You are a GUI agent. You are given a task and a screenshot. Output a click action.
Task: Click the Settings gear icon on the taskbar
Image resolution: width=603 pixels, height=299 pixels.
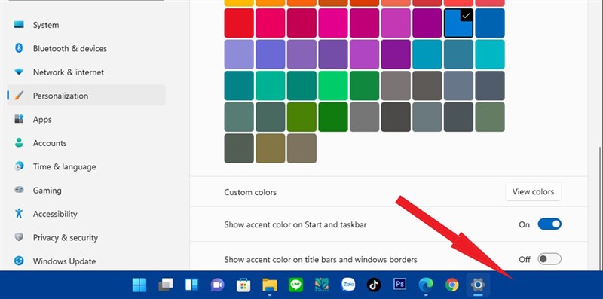(x=478, y=285)
